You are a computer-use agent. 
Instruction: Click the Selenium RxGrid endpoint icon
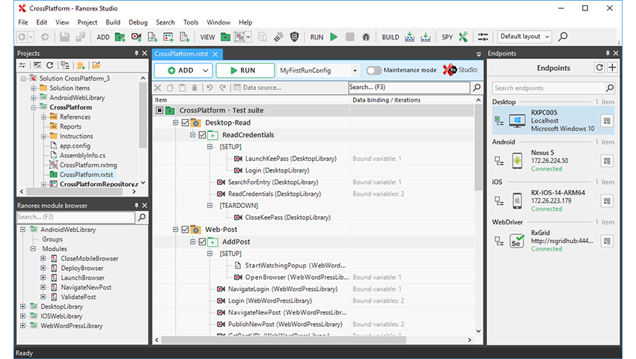516,240
